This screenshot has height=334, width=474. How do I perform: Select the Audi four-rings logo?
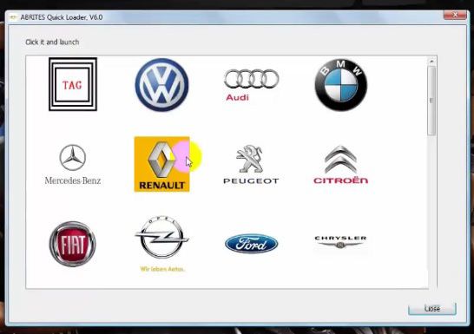click(x=251, y=85)
